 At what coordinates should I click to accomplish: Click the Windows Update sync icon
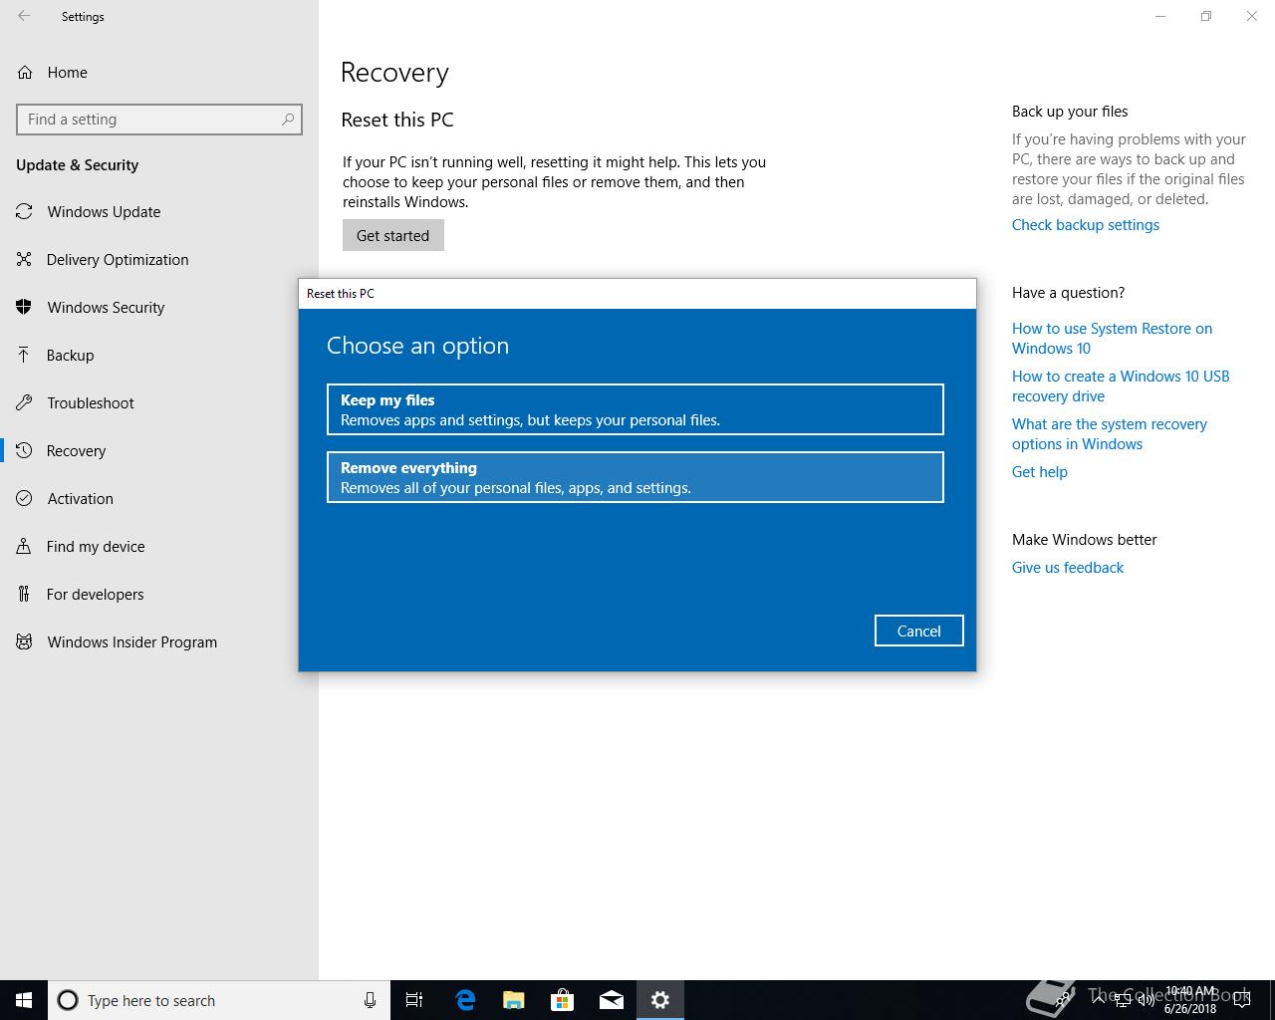[24, 211]
